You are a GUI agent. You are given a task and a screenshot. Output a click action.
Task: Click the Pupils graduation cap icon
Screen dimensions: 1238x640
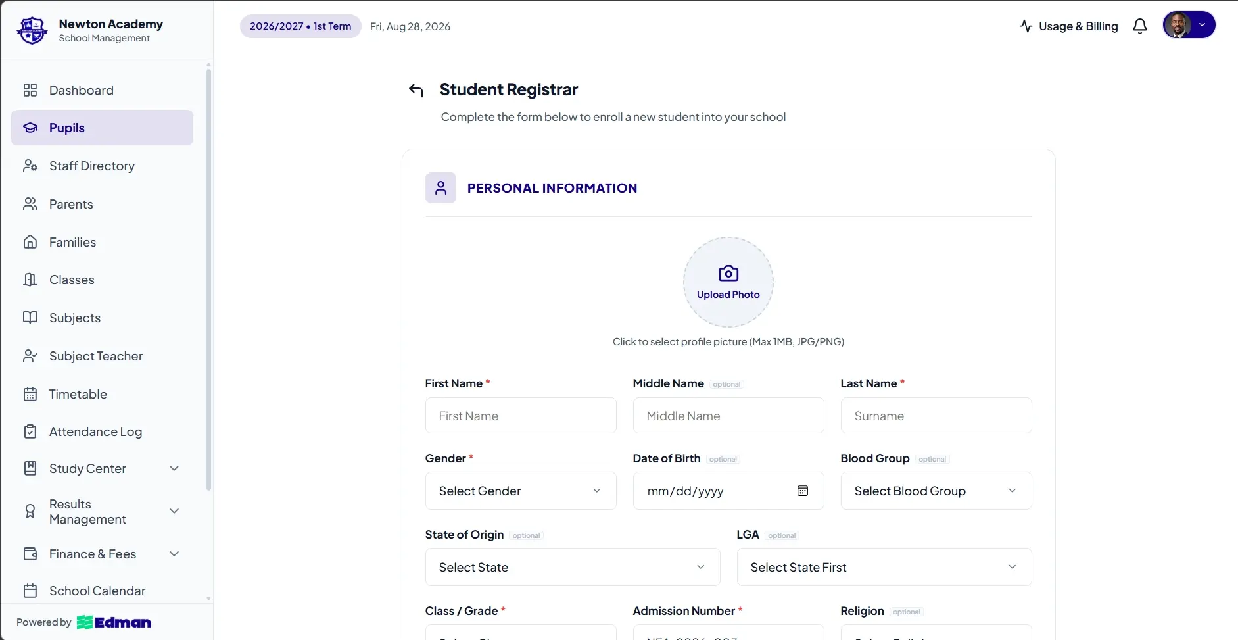[x=30, y=128]
